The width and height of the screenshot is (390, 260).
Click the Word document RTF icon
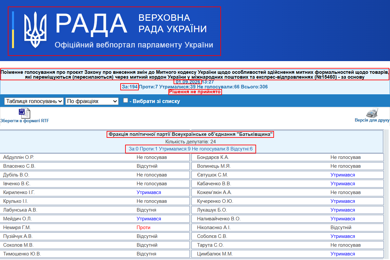24,113
